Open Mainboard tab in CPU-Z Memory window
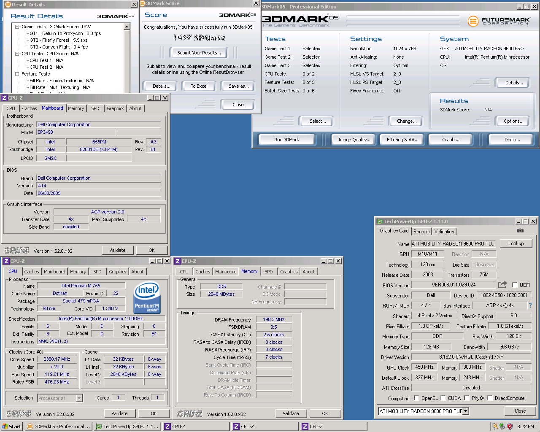The width and height of the screenshot is (540, 432). pyautogui.click(x=226, y=272)
